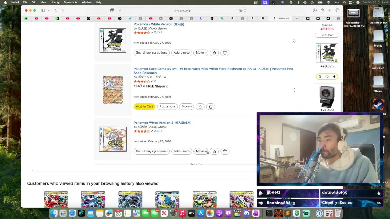Open the File menu
Image resolution: width=390 pixels, height=219 pixels.
tap(25, 2)
